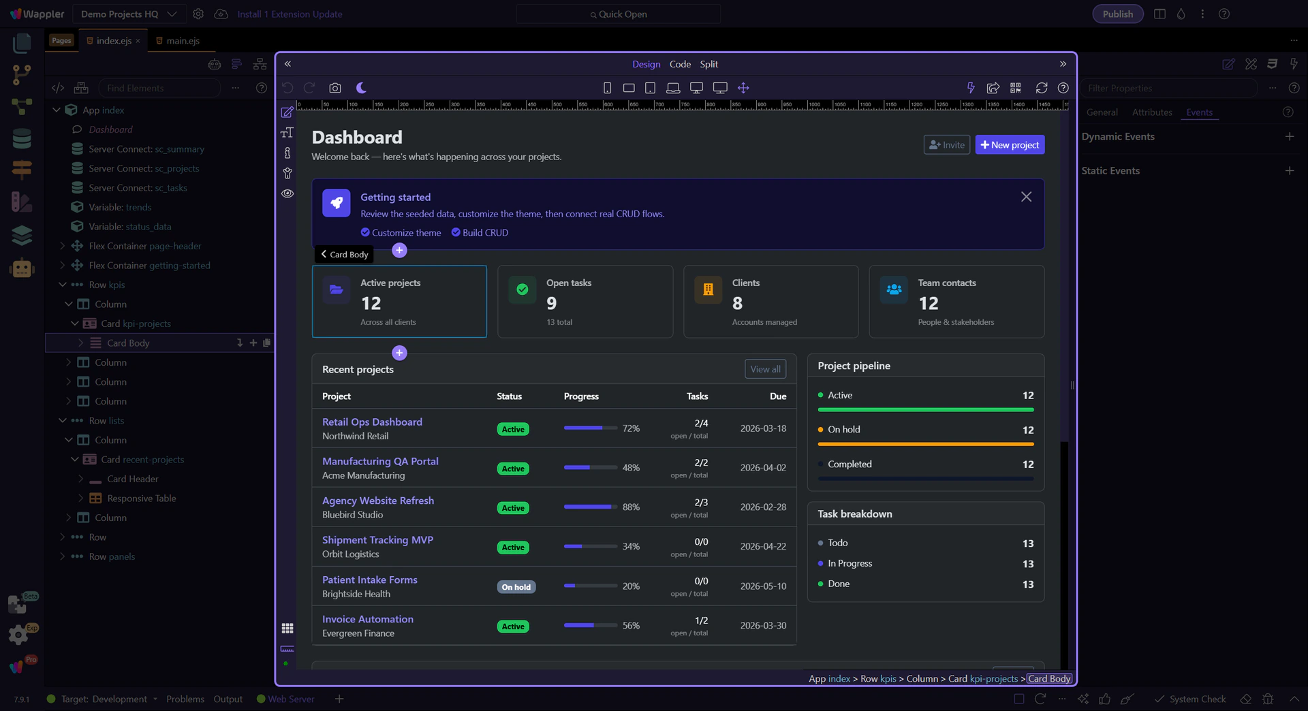Open the Retail Ops Dashboard link
1308x711 pixels.
point(372,422)
